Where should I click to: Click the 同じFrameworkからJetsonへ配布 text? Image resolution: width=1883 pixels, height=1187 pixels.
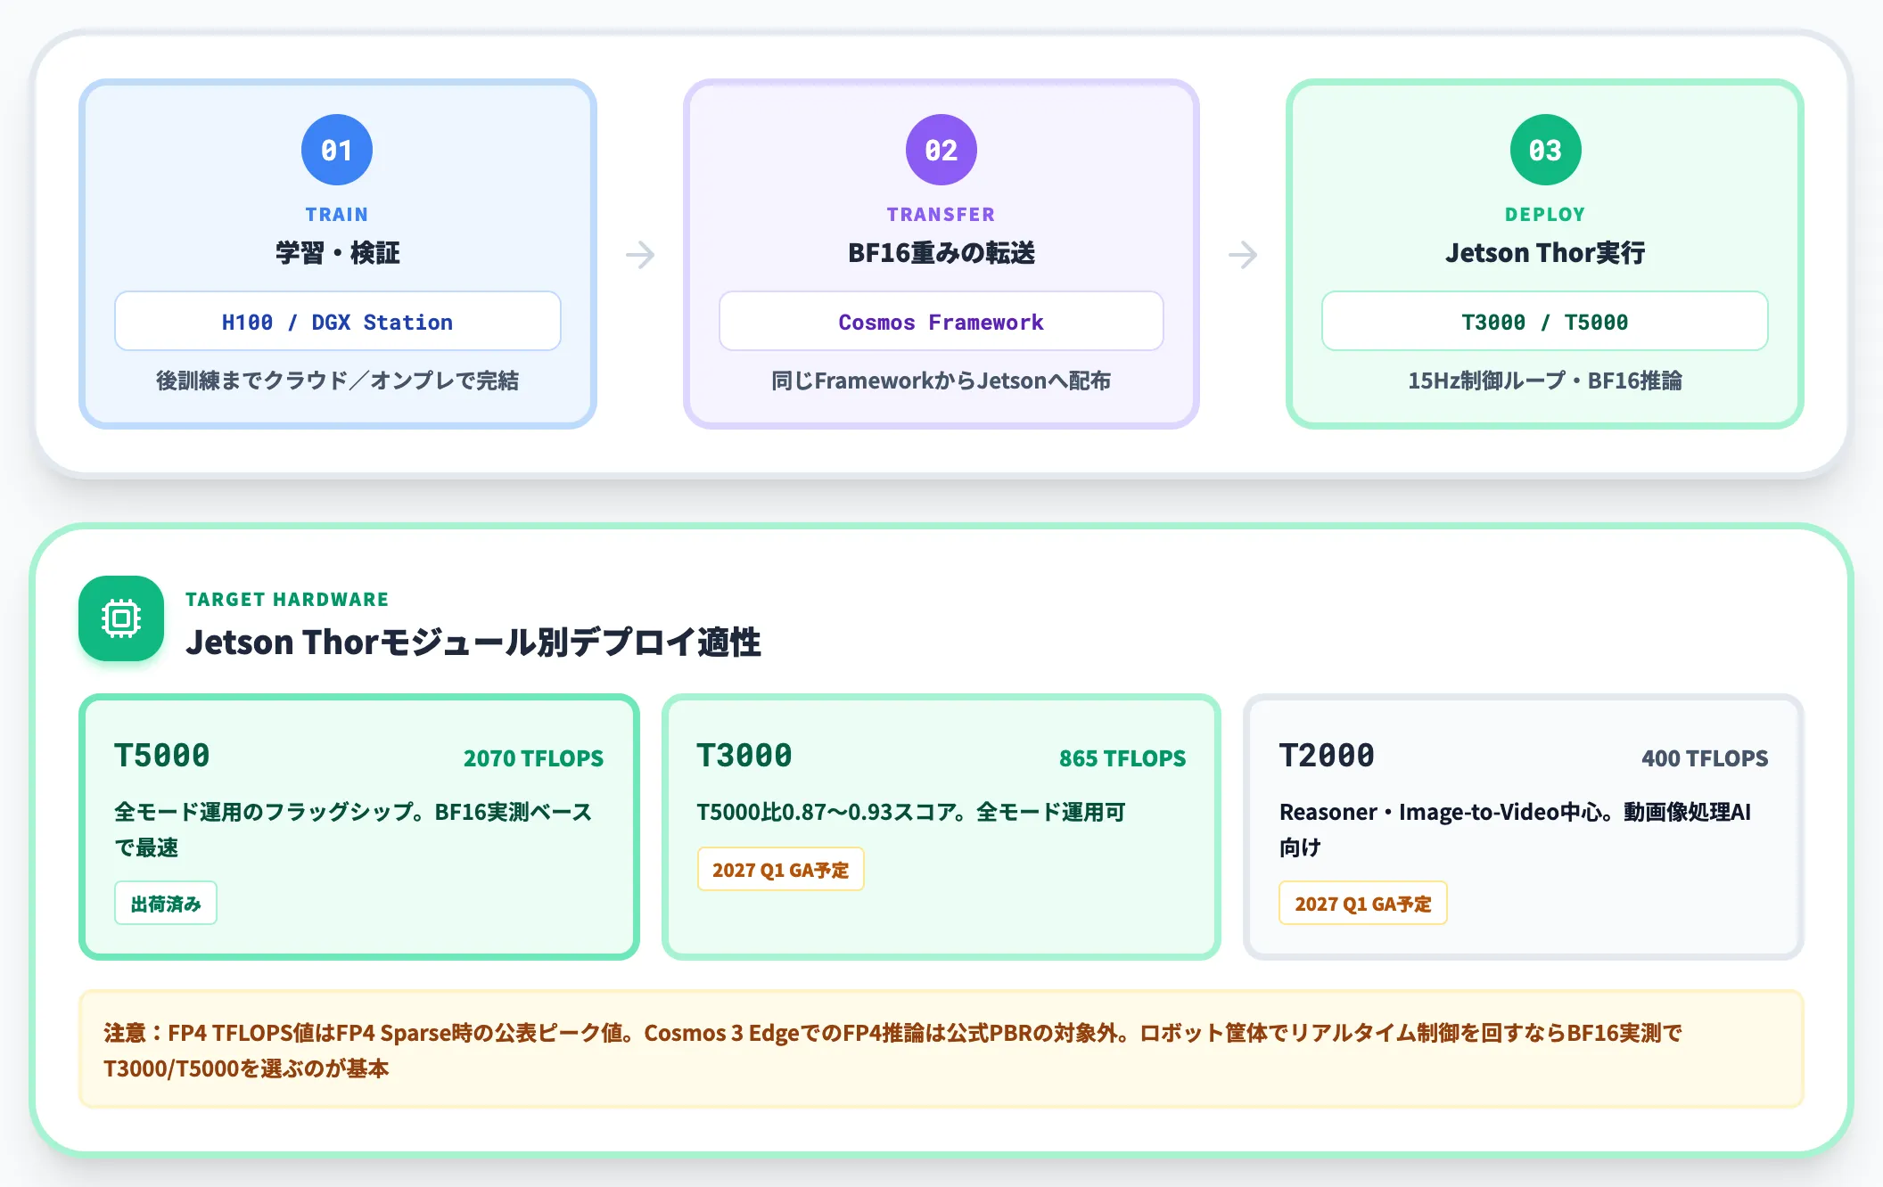point(941,381)
